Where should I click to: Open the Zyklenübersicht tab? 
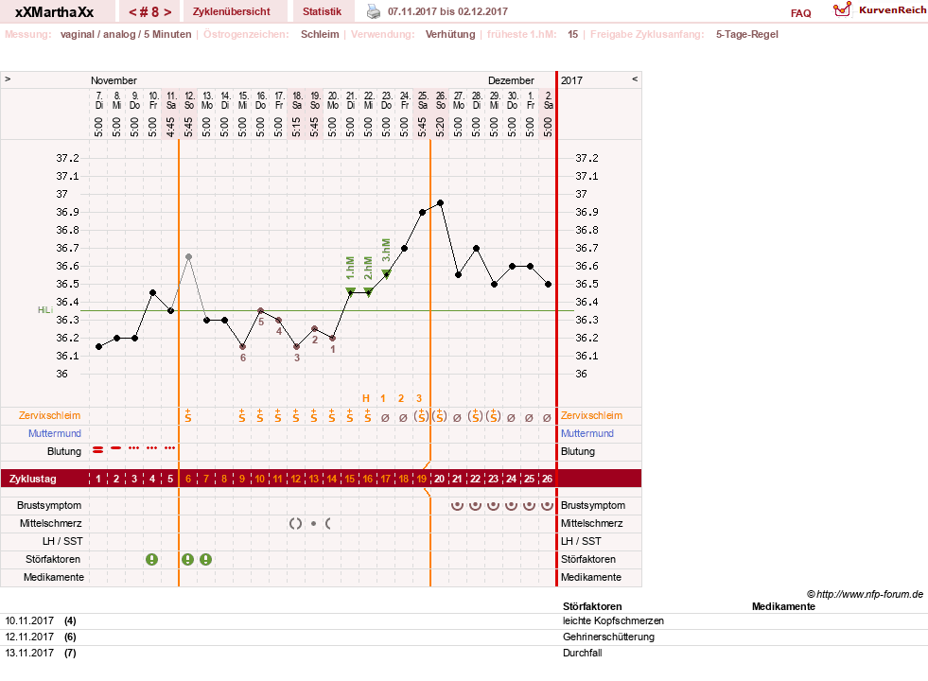(232, 11)
